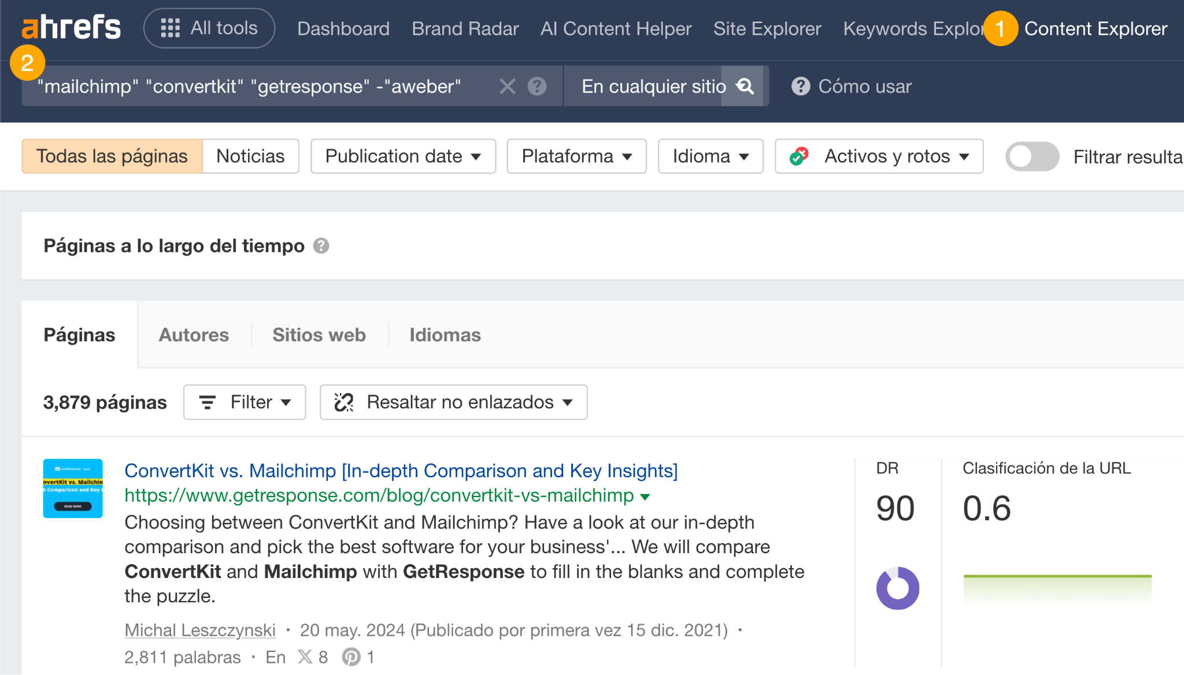
Task: Expand the Idioma filter dropdown
Action: click(710, 156)
